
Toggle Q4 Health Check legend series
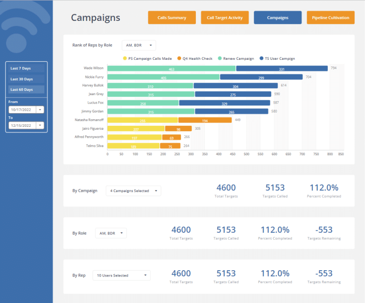[x=180, y=58]
